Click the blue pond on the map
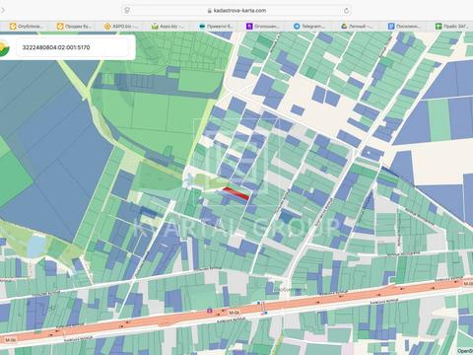This screenshot has height=355, width=473. pos(36,247)
